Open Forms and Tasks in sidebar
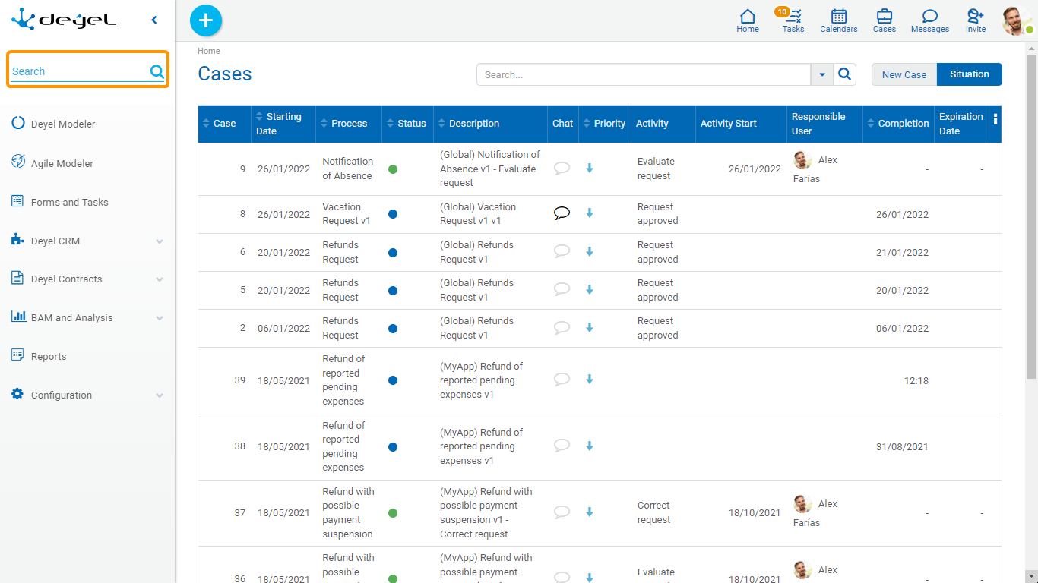Image resolution: width=1038 pixels, height=583 pixels. tap(69, 202)
